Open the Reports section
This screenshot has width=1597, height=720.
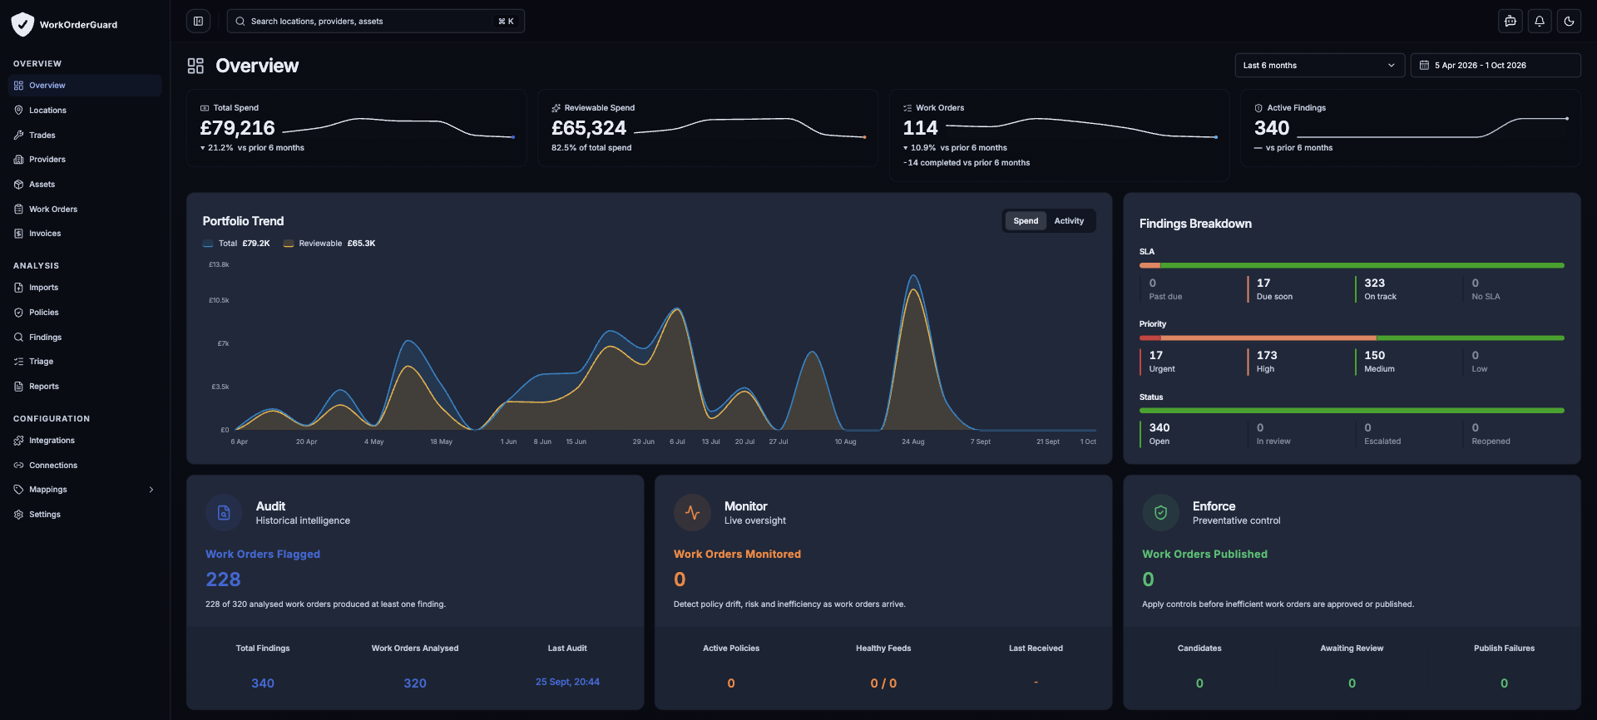click(x=85, y=387)
